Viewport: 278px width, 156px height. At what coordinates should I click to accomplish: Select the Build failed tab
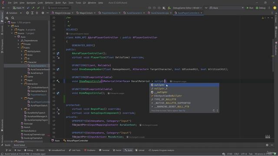click(19, 145)
